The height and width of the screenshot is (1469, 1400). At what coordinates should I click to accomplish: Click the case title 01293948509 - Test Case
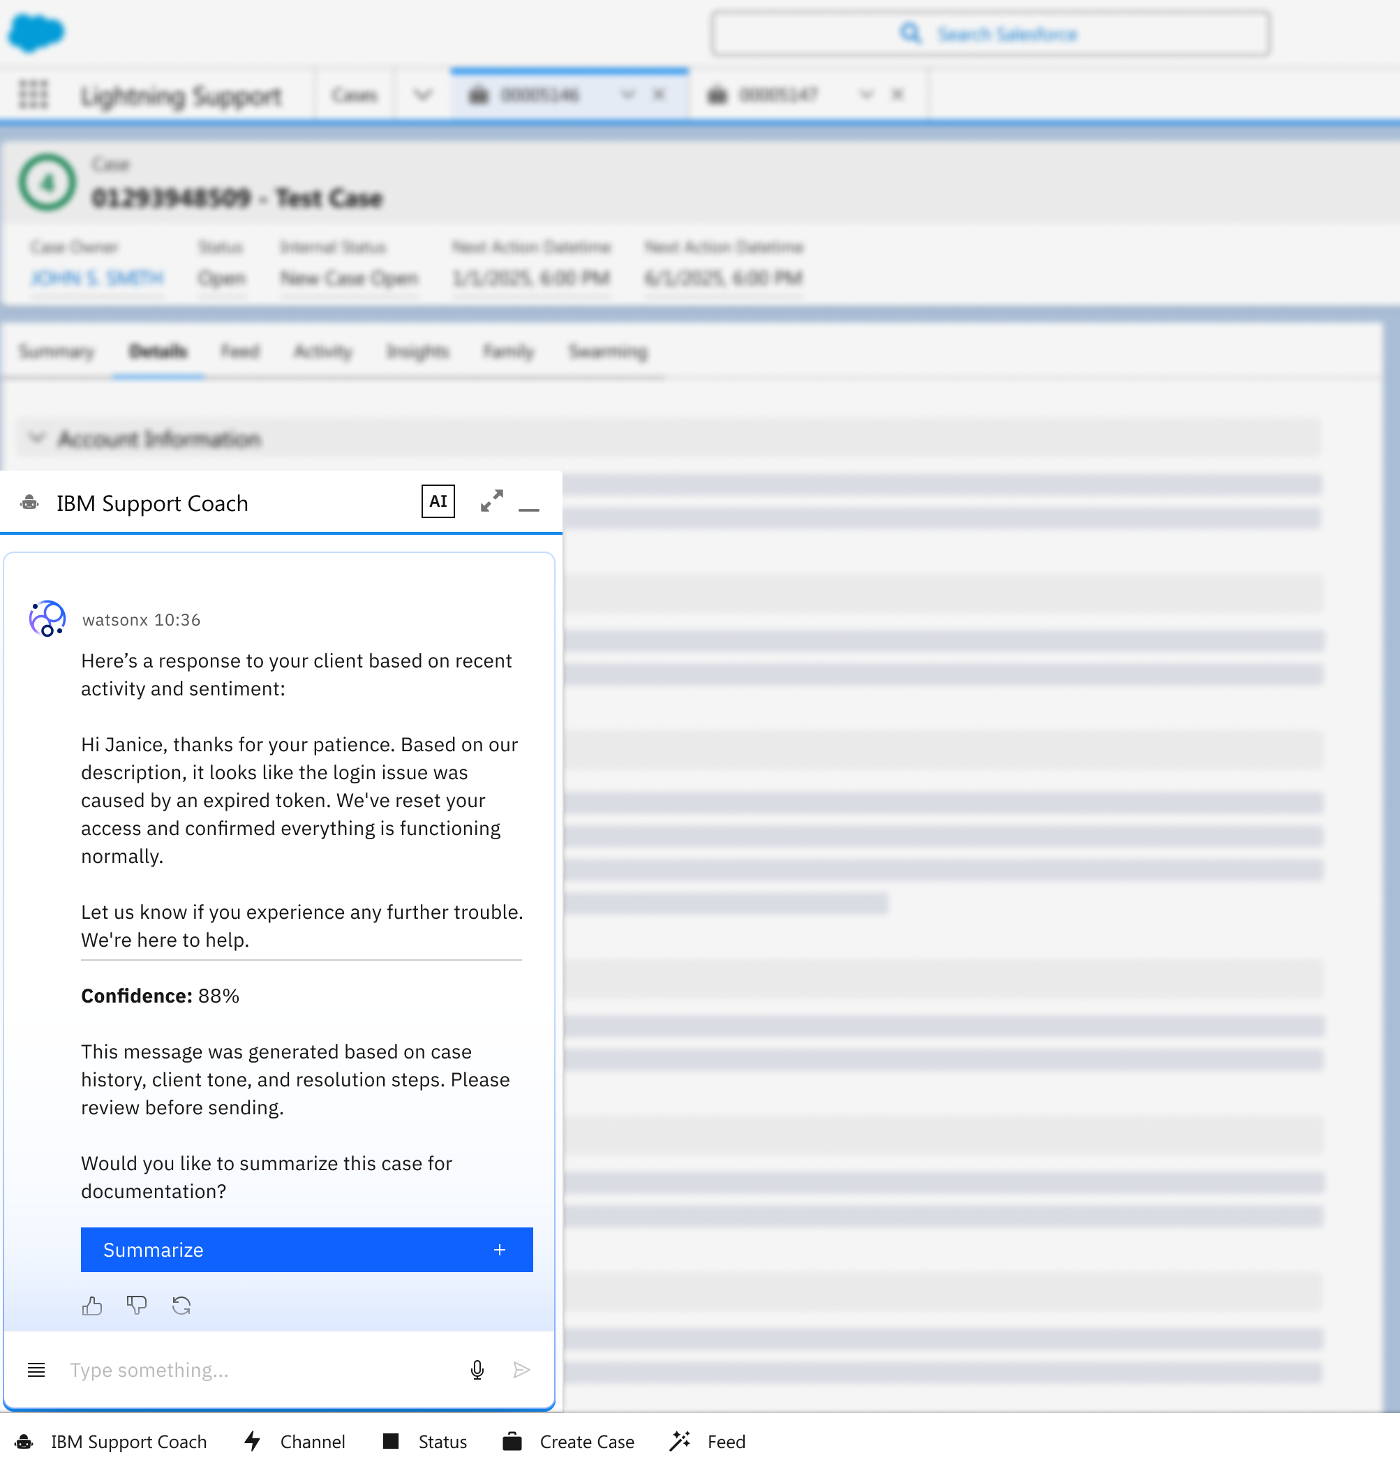pos(237,198)
